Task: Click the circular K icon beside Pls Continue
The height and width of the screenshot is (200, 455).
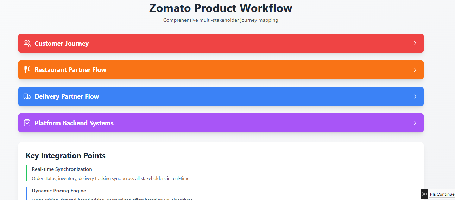Action: (x=424, y=194)
